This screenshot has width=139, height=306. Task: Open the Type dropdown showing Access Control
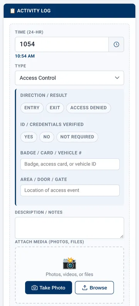pyautogui.click(x=69, y=78)
